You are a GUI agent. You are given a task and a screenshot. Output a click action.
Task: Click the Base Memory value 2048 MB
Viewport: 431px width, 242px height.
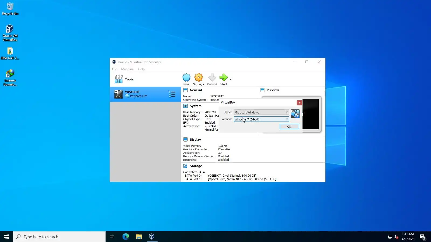pyautogui.click(x=210, y=112)
